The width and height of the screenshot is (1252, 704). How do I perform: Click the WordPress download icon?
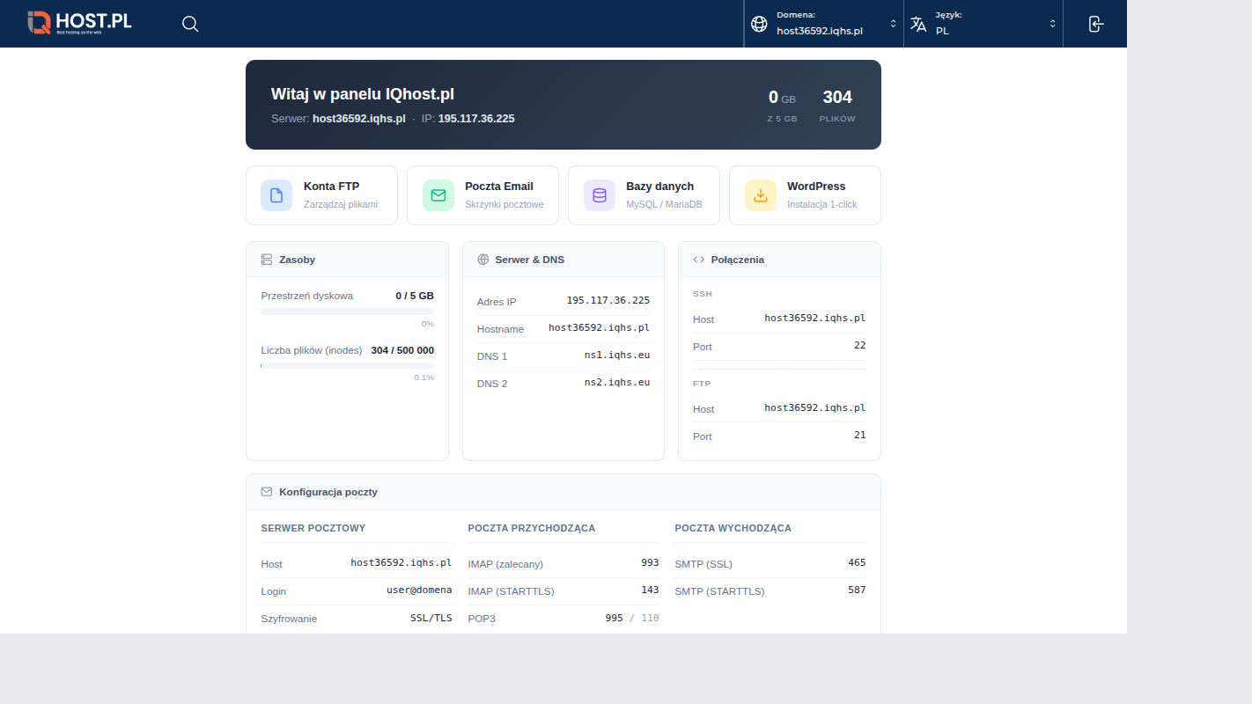click(x=761, y=195)
